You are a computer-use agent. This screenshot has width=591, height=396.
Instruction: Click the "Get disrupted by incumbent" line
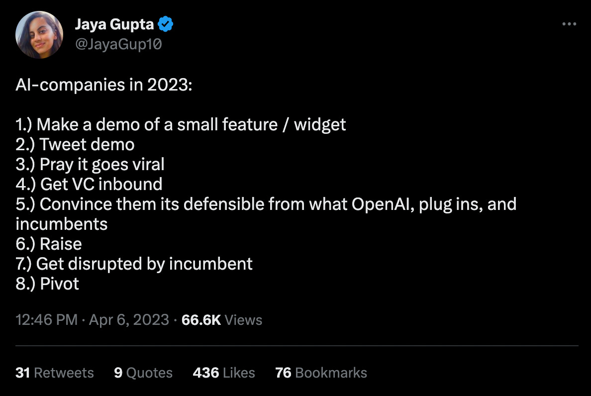134,264
